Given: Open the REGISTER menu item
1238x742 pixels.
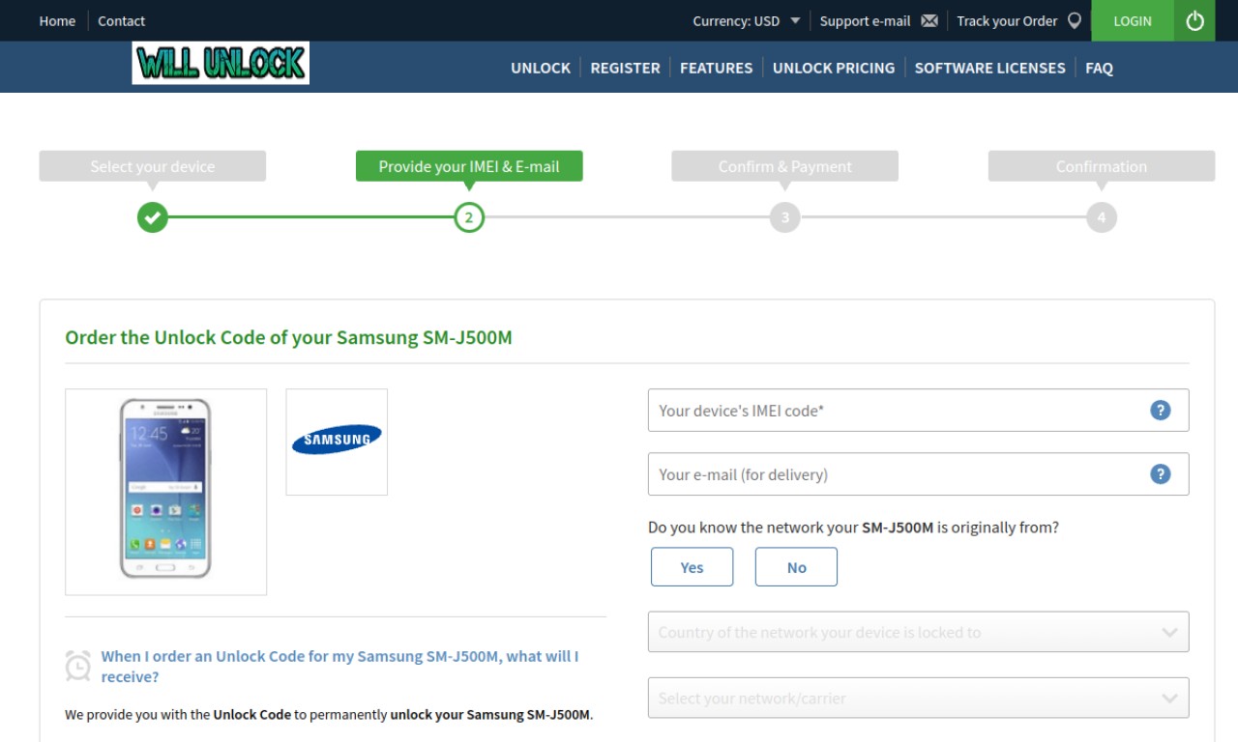Looking at the screenshot, I should click(625, 68).
